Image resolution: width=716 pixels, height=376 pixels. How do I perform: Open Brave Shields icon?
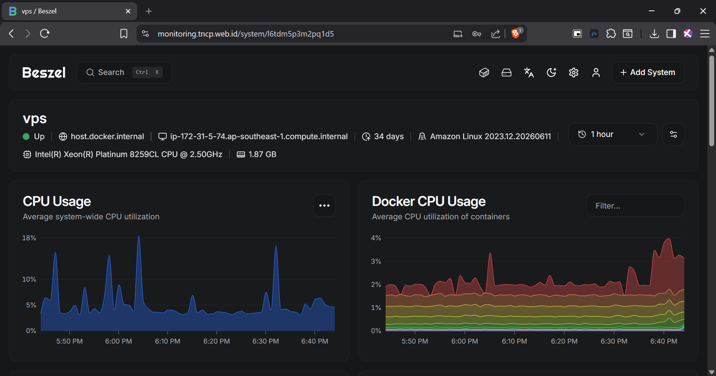click(x=516, y=34)
